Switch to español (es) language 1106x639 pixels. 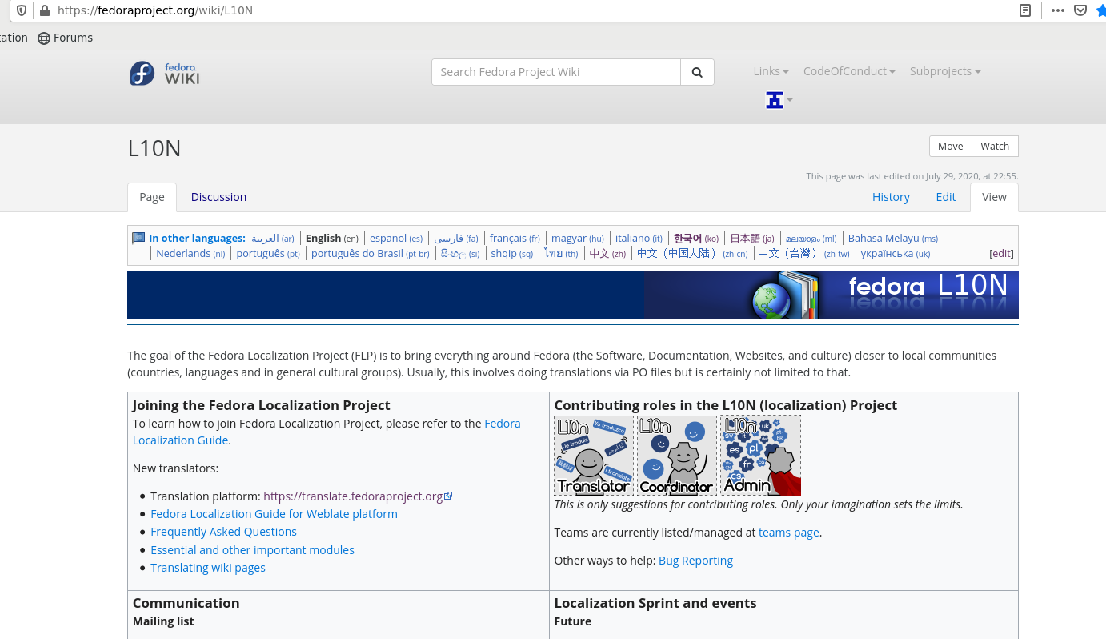coord(396,239)
